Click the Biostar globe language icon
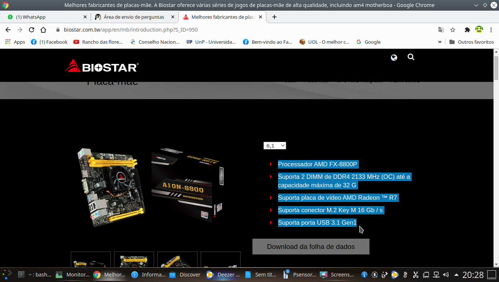 pos(394,57)
